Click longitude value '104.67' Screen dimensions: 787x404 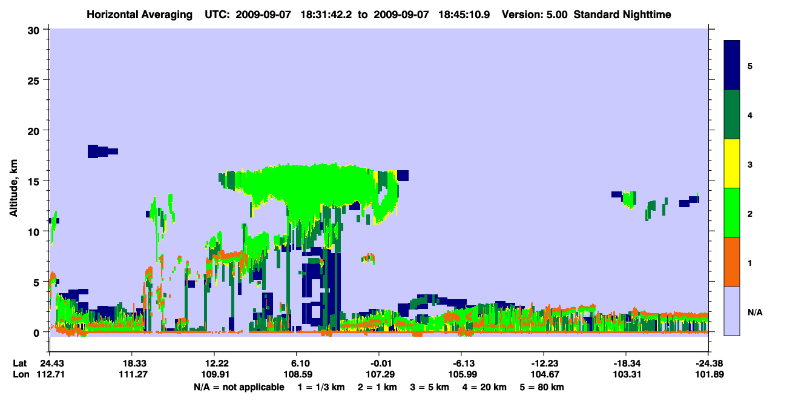544,374
